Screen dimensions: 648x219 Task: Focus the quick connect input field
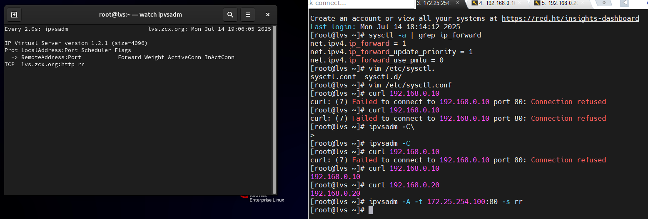(361, 3)
